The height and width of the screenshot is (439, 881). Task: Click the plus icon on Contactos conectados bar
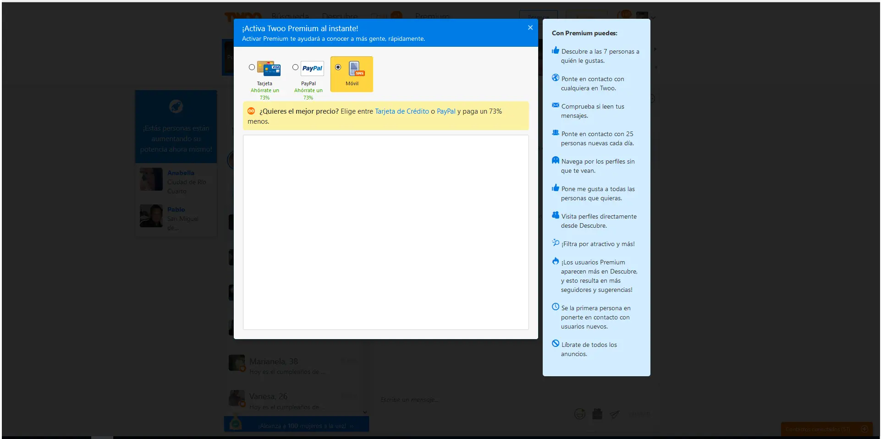[864, 429]
